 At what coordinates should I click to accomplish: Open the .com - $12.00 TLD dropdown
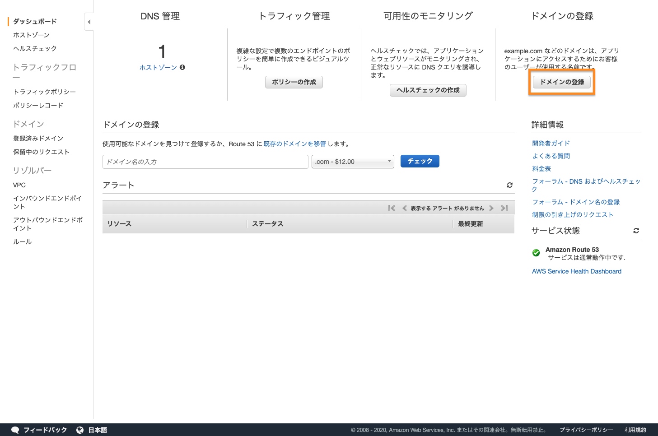click(x=353, y=162)
